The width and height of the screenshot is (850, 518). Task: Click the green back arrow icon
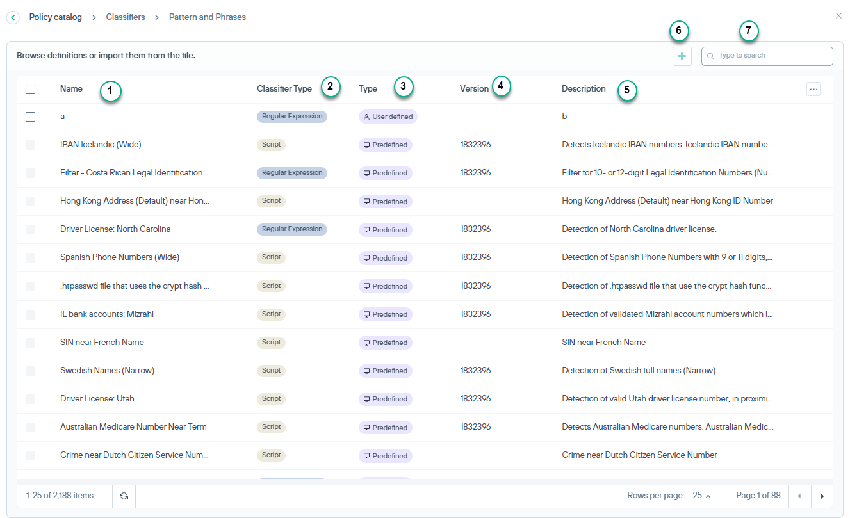click(x=13, y=18)
